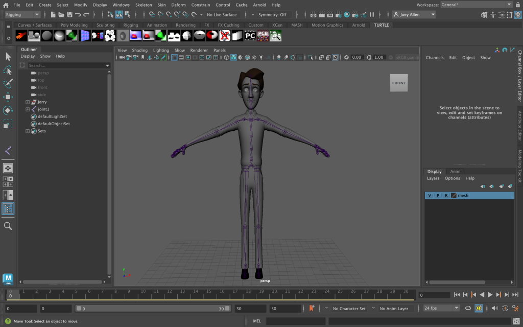Open the Skeleton menu
523x327 pixels.
click(143, 5)
